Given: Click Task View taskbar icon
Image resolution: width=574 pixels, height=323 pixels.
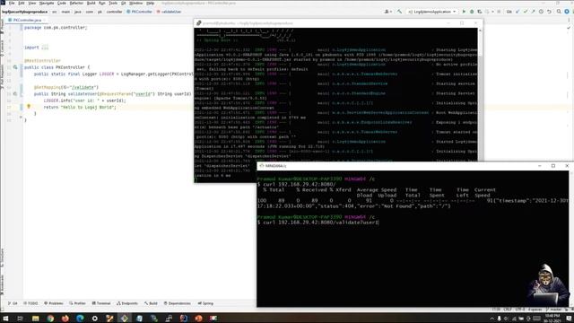Looking at the screenshot, I should point(20,319).
